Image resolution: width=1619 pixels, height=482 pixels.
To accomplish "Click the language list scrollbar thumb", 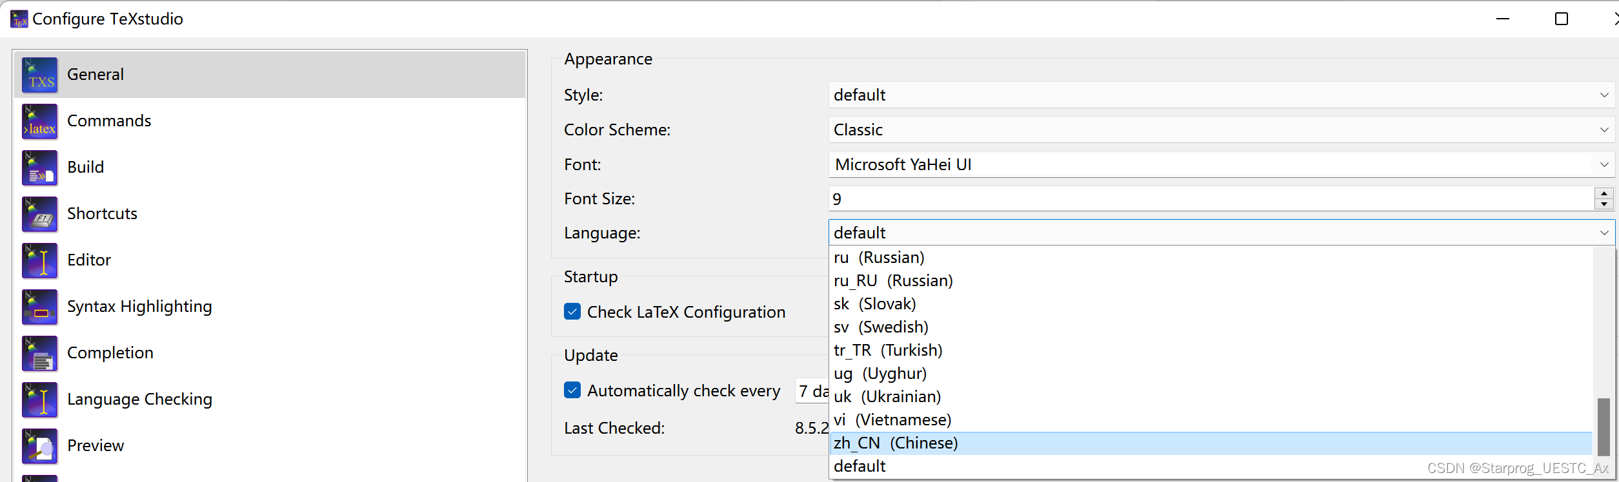I will pyautogui.click(x=1604, y=427).
